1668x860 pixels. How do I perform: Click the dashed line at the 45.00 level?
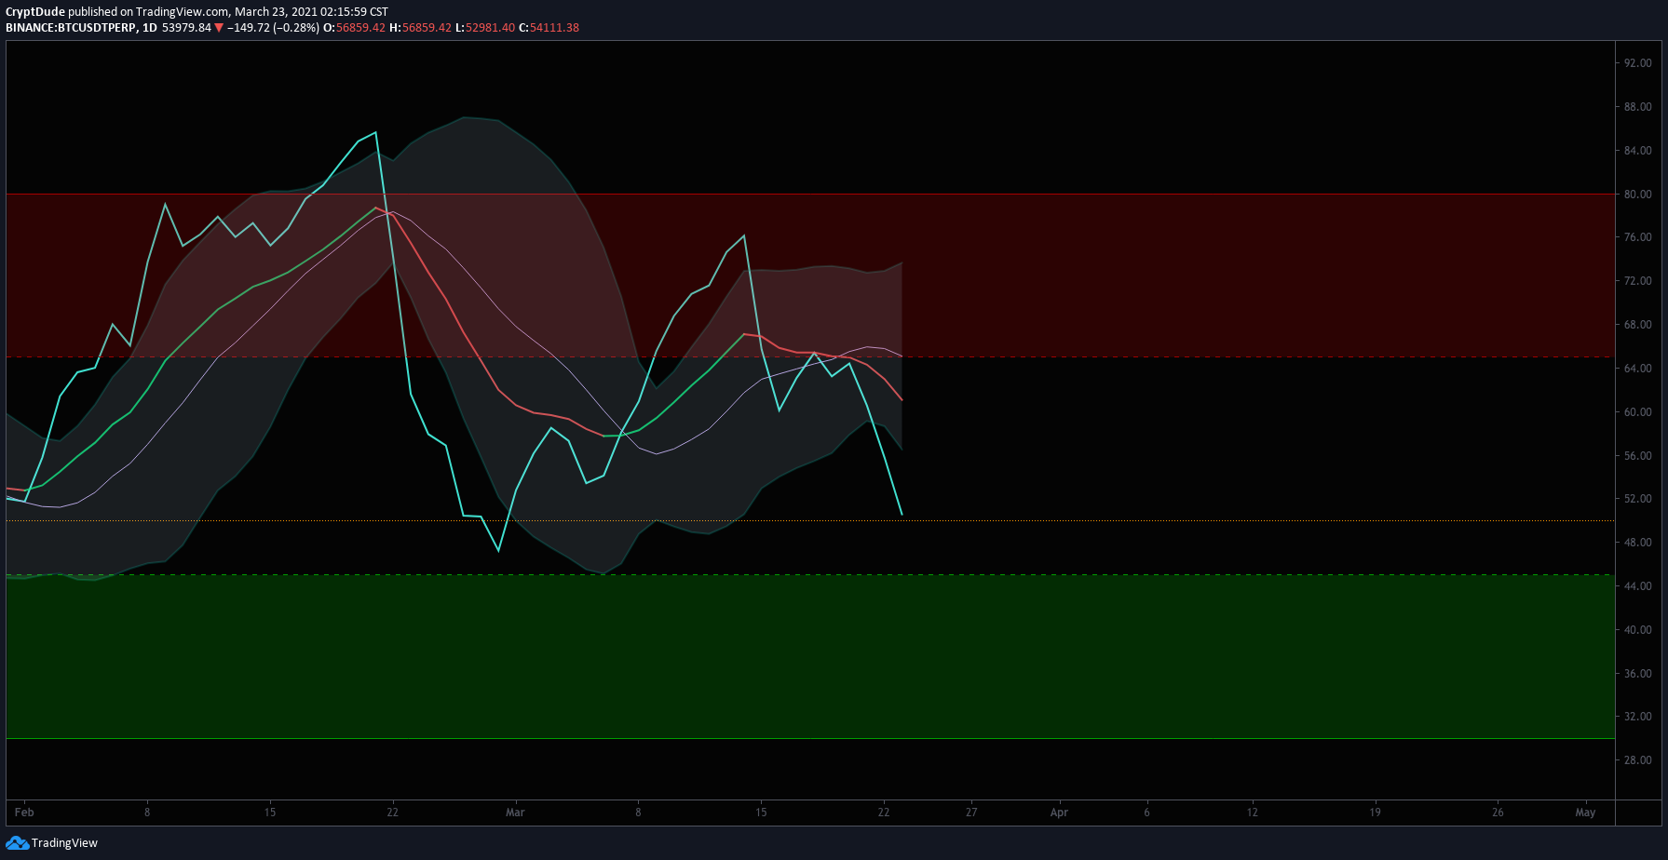coord(809,575)
